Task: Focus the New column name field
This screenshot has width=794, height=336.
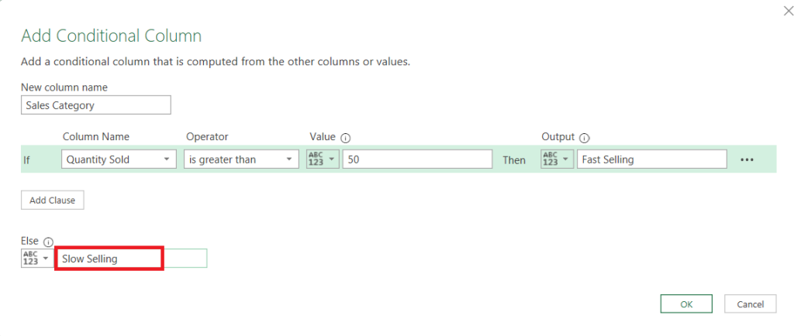Action: 95,105
